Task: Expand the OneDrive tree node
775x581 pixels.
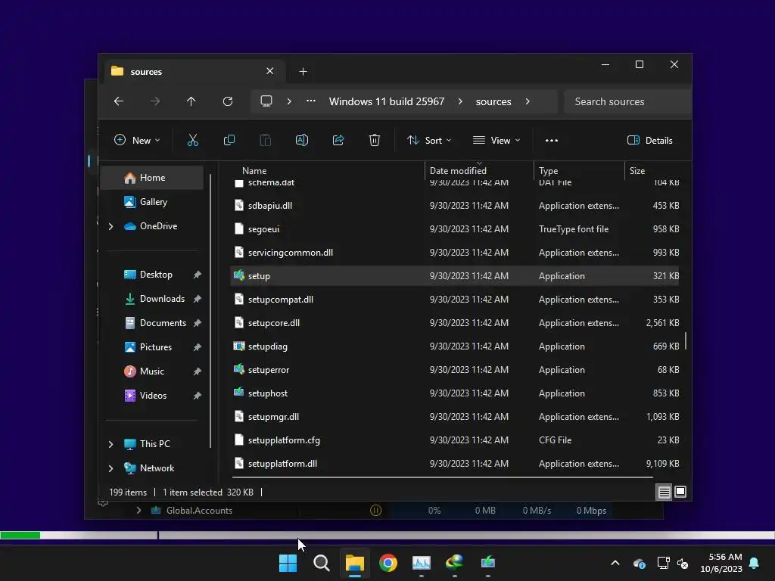Action: click(110, 226)
